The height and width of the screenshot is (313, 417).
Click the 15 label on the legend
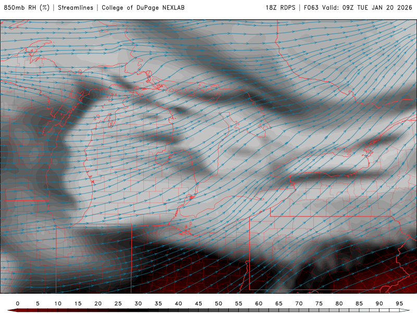[78, 304]
